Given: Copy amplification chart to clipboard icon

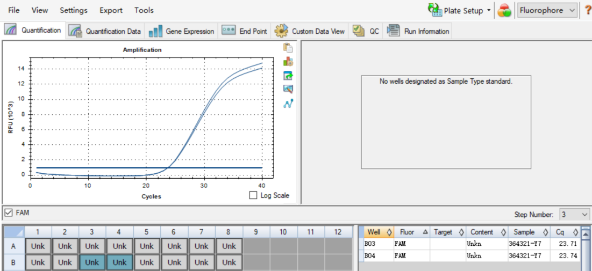Looking at the screenshot, I should pos(288,48).
